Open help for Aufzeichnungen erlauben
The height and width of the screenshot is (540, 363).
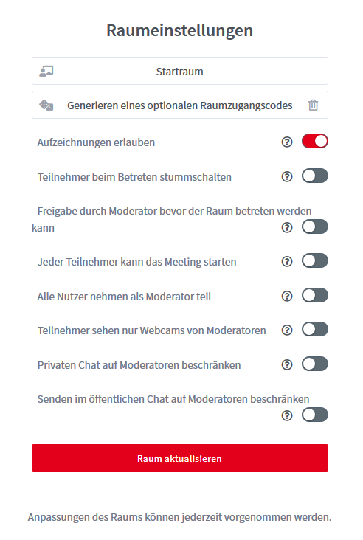point(287,142)
